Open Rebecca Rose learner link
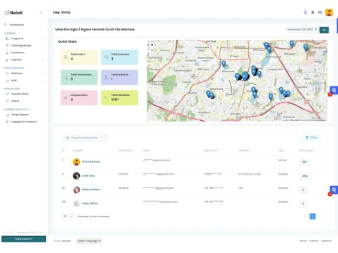Screen dimensions: 338x253 (x=91, y=190)
